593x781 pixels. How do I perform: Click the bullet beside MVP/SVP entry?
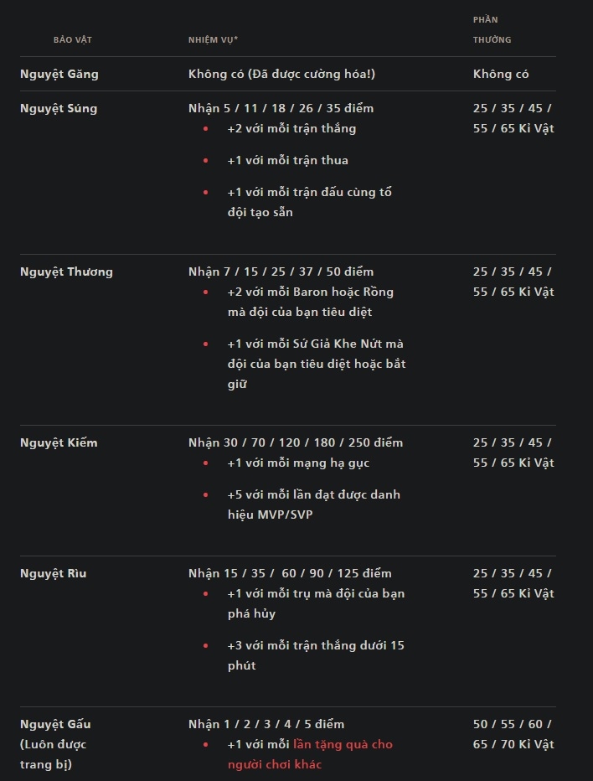(206, 494)
